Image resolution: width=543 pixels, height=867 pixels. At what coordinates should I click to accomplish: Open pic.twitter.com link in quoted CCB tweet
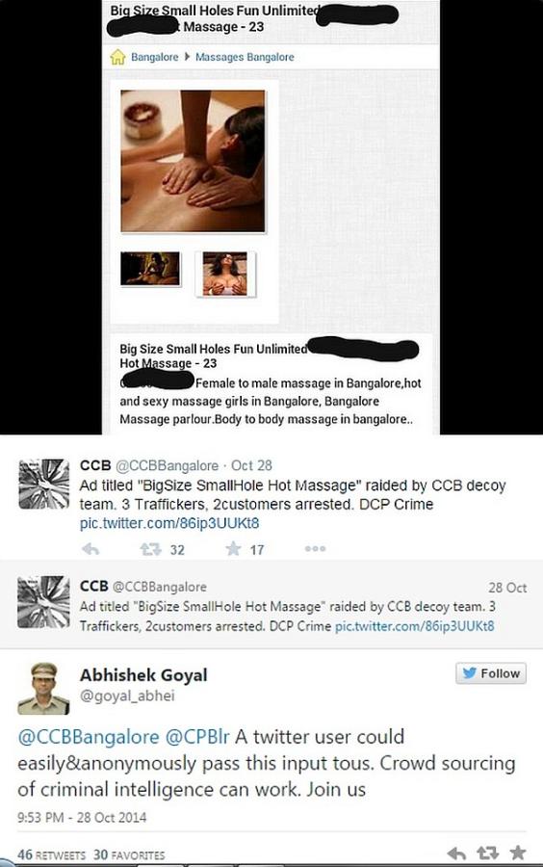click(414, 626)
